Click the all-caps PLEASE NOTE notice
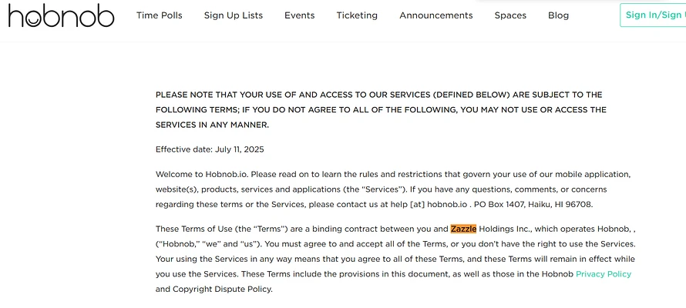Screen dimensions: 686x308 click(379, 109)
